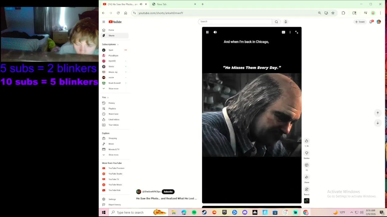Open YouTube Kids
Screen dimensions: 387x217
[115, 190]
